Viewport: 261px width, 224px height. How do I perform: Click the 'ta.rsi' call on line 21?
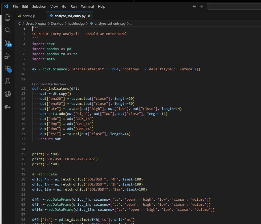(73, 134)
